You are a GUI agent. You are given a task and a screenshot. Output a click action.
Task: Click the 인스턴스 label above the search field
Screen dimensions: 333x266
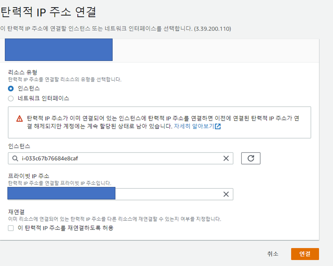[19, 146]
